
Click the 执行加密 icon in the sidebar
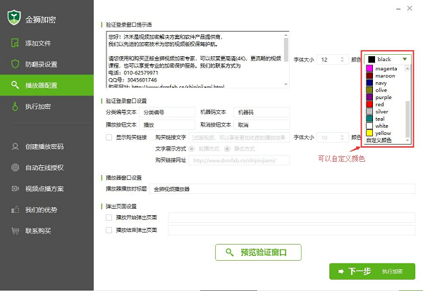[x=15, y=106]
